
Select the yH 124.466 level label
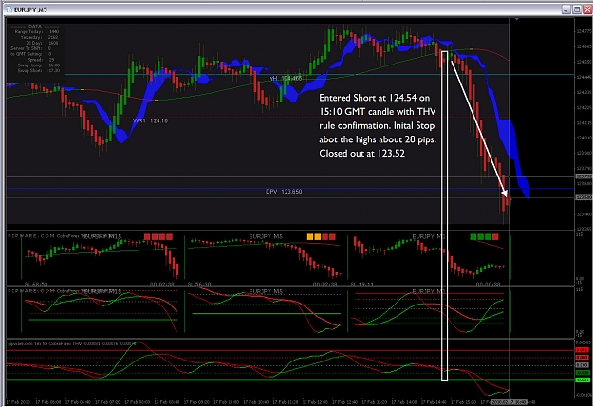pyautogui.click(x=286, y=79)
